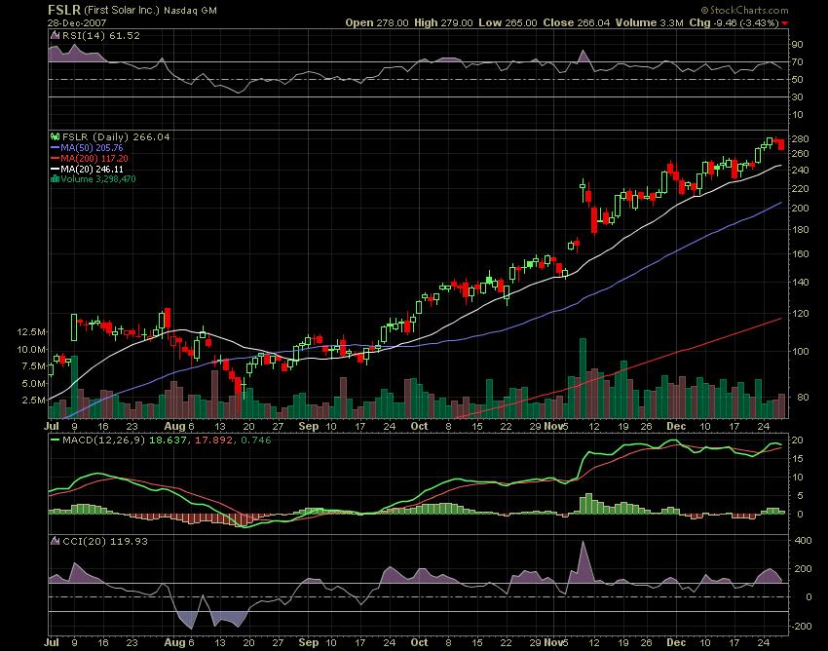Click the Open 278.00 value

tap(377, 22)
